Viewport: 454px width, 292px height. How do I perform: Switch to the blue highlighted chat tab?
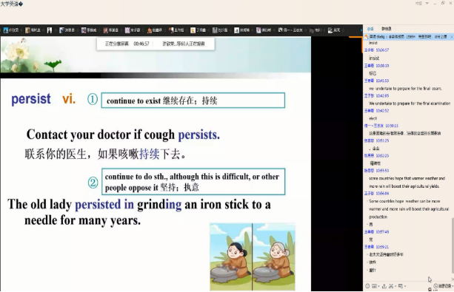coord(370,29)
